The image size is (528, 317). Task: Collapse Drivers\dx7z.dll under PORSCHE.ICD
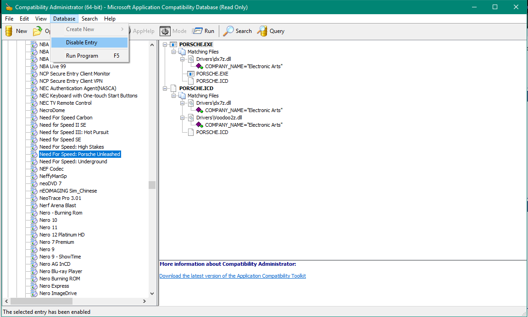(x=182, y=103)
